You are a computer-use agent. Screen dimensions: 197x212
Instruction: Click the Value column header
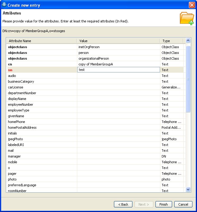pyautogui.click(x=118, y=41)
